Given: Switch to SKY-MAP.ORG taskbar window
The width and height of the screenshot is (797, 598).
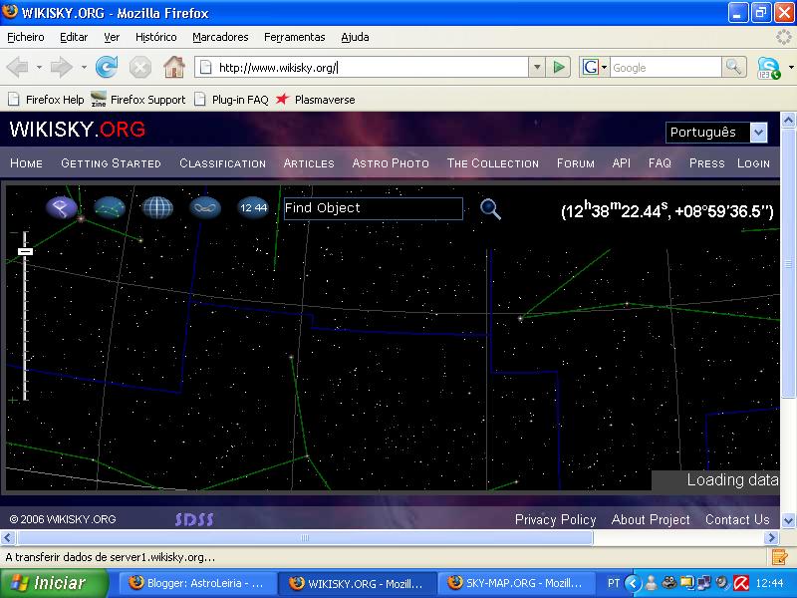Looking at the screenshot, I should point(516,583).
